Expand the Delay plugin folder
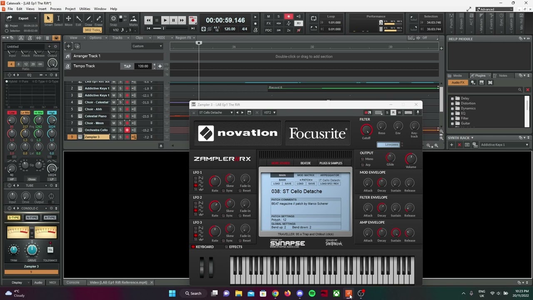Viewport: 533px width, 300px height. pos(453,99)
